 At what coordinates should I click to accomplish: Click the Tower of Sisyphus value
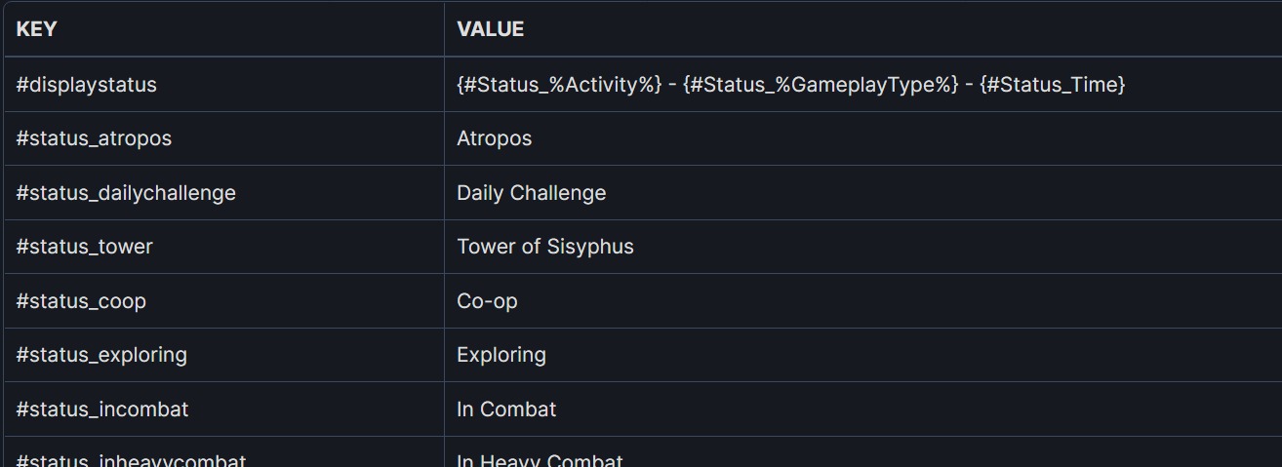tap(544, 247)
